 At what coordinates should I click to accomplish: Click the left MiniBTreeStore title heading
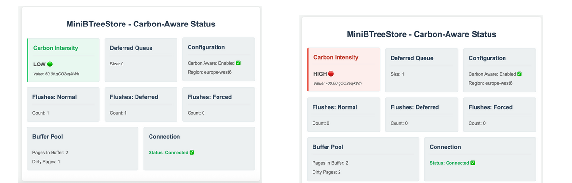coord(141,24)
